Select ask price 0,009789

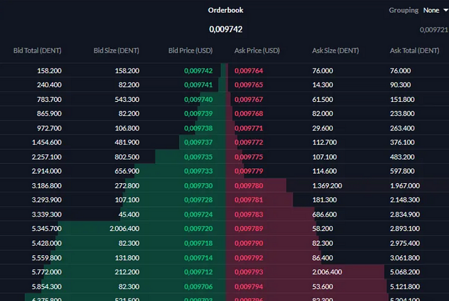point(249,229)
